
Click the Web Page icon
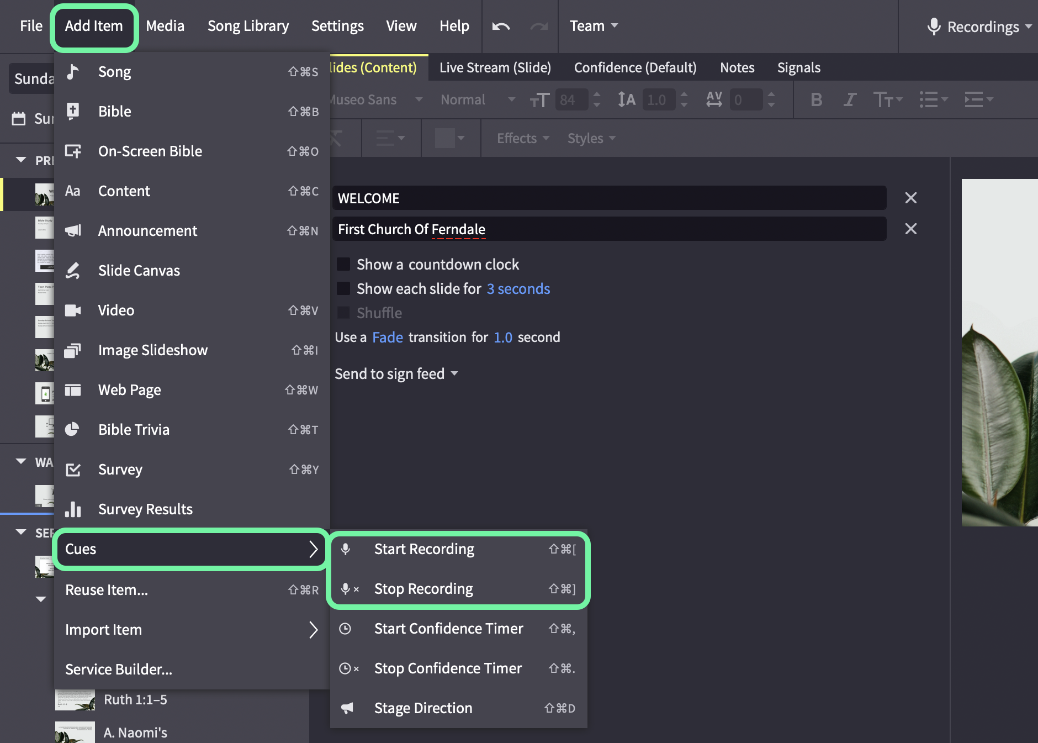[73, 390]
